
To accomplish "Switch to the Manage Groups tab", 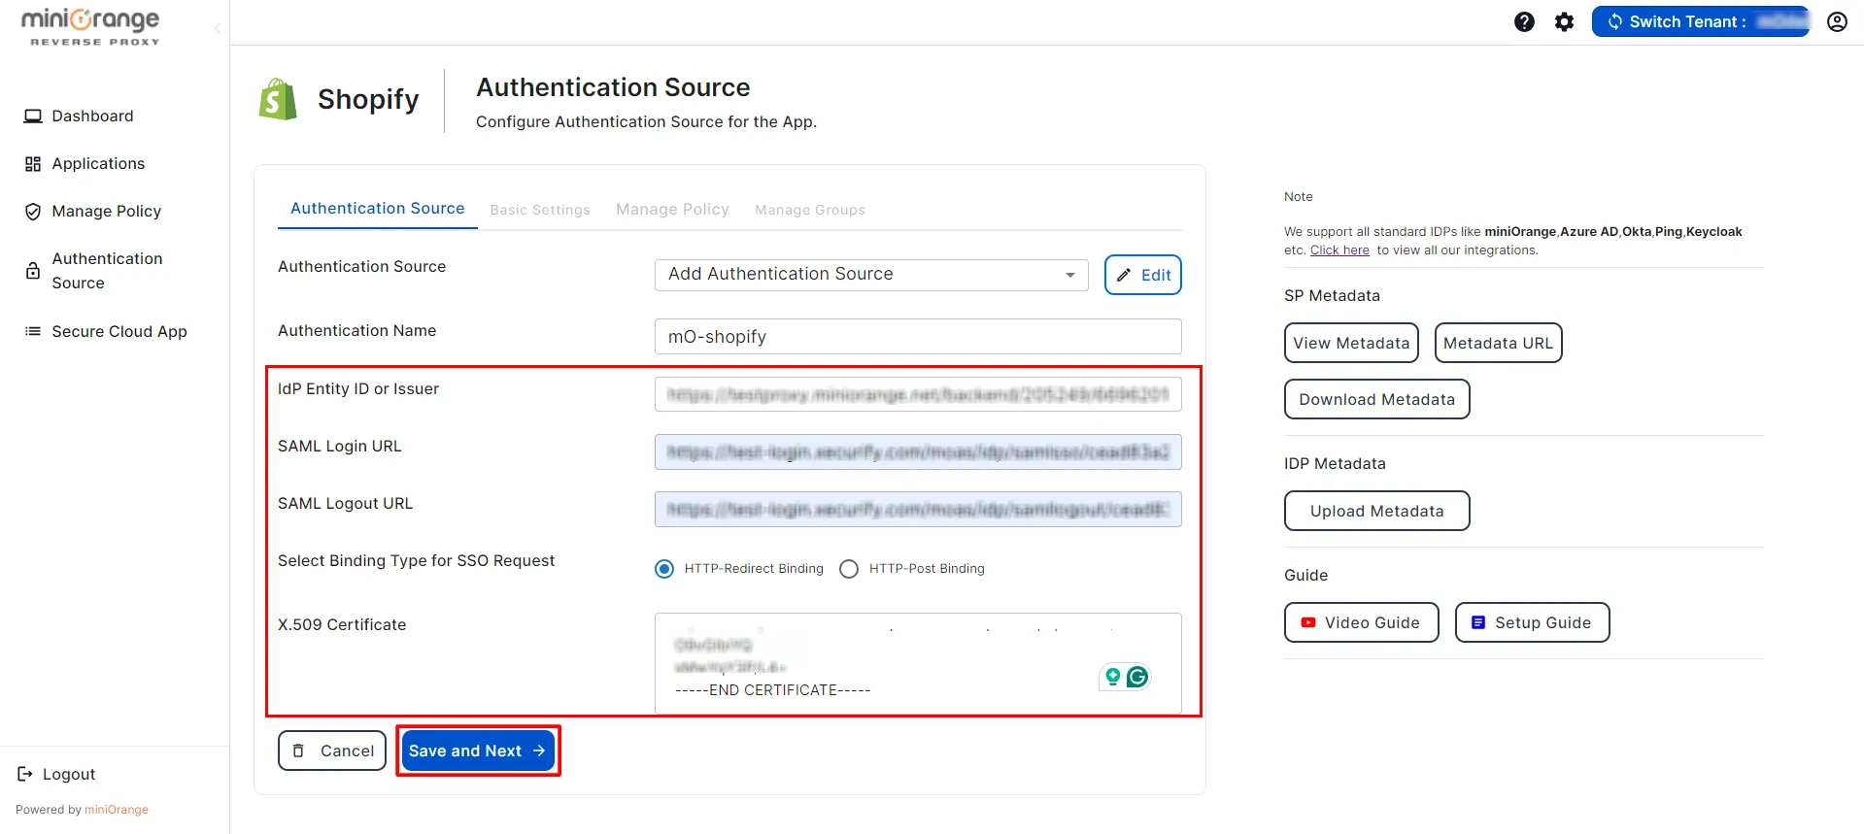I will pyautogui.click(x=810, y=210).
